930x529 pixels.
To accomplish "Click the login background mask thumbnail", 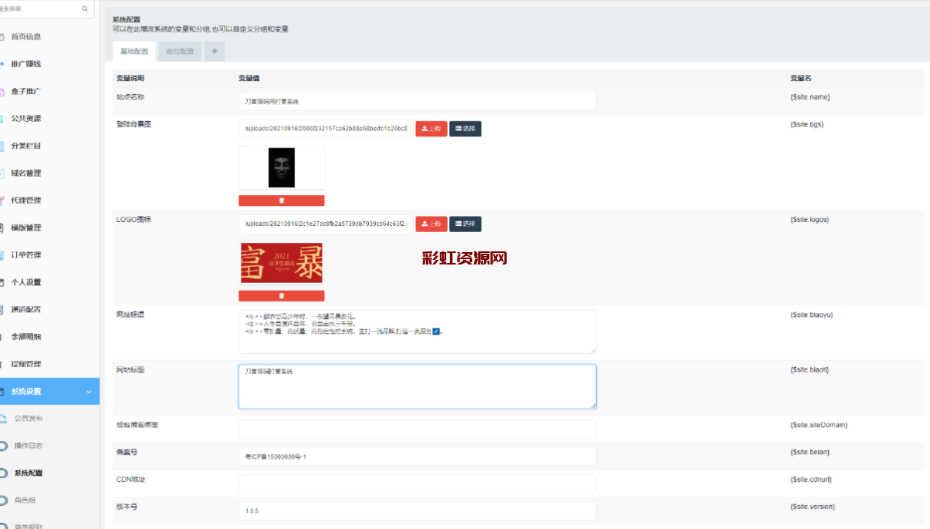I will [x=282, y=167].
